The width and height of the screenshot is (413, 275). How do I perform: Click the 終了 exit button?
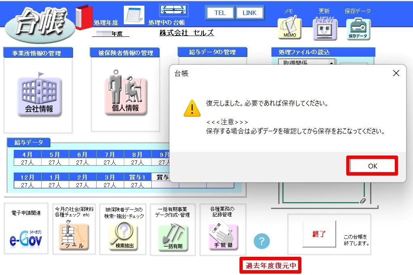pos(319,234)
